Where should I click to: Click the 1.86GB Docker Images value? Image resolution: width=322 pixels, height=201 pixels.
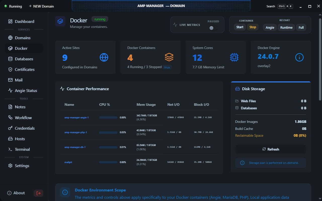301,122
